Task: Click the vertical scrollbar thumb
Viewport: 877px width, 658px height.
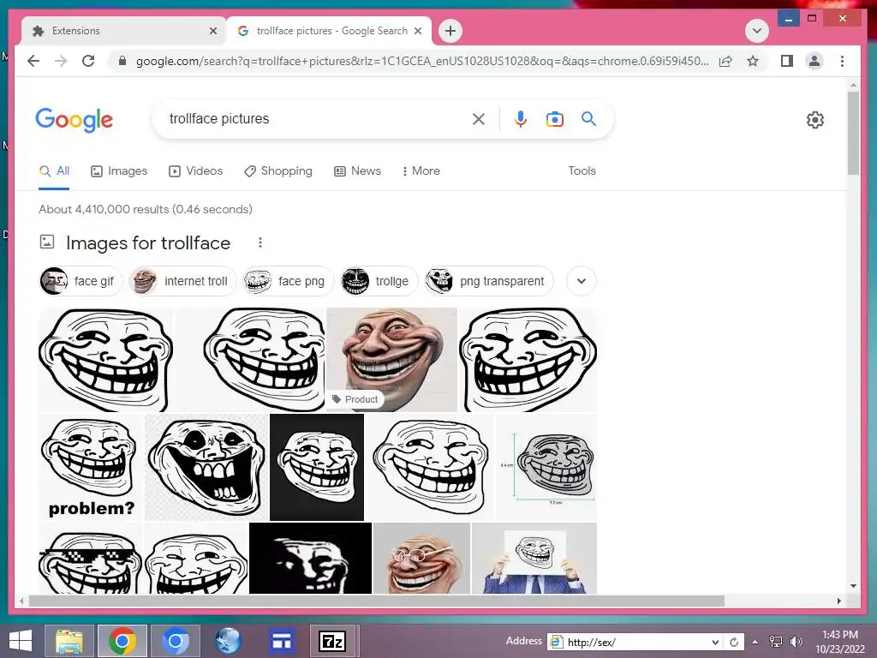Action: (x=853, y=133)
